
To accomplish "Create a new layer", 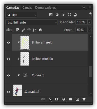I will [77, 99].
